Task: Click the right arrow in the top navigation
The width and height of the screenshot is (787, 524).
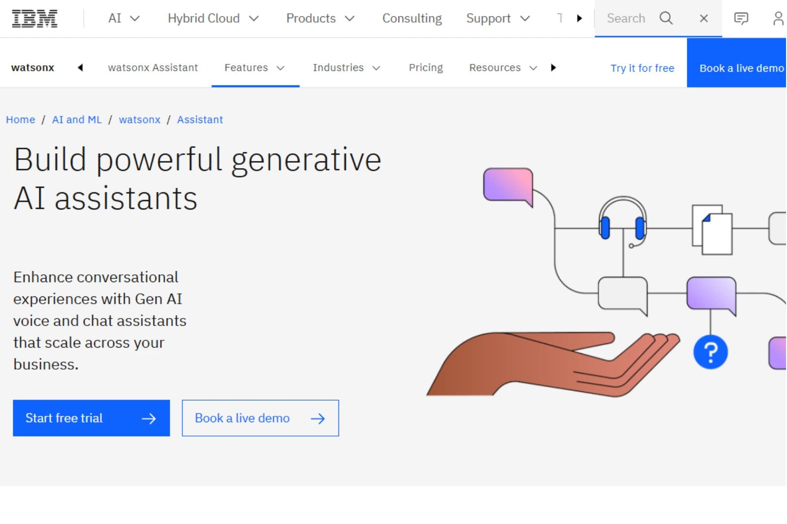Action: click(580, 18)
